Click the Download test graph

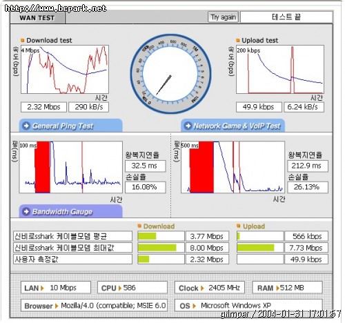(65, 69)
